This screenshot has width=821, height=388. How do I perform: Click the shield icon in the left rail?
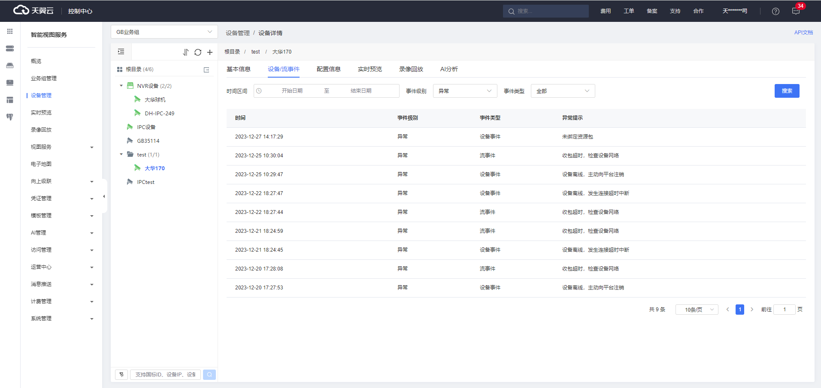pyautogui.click(x=10, y=117)
